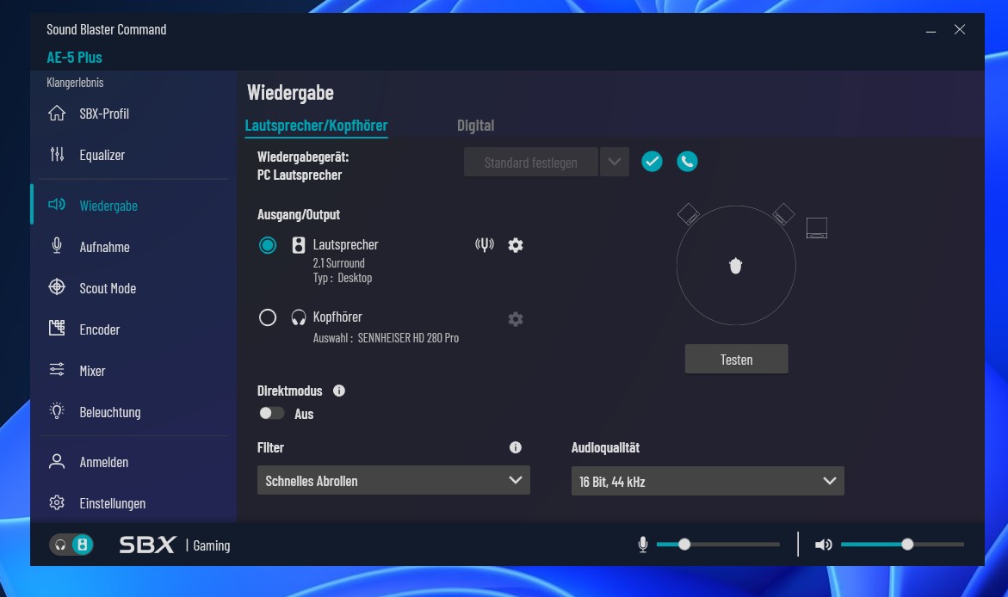This screenshot has width=1008, height=597.
Task: Open speaker calibration icon next to Lautsprecher
Action: coord(484,244)
